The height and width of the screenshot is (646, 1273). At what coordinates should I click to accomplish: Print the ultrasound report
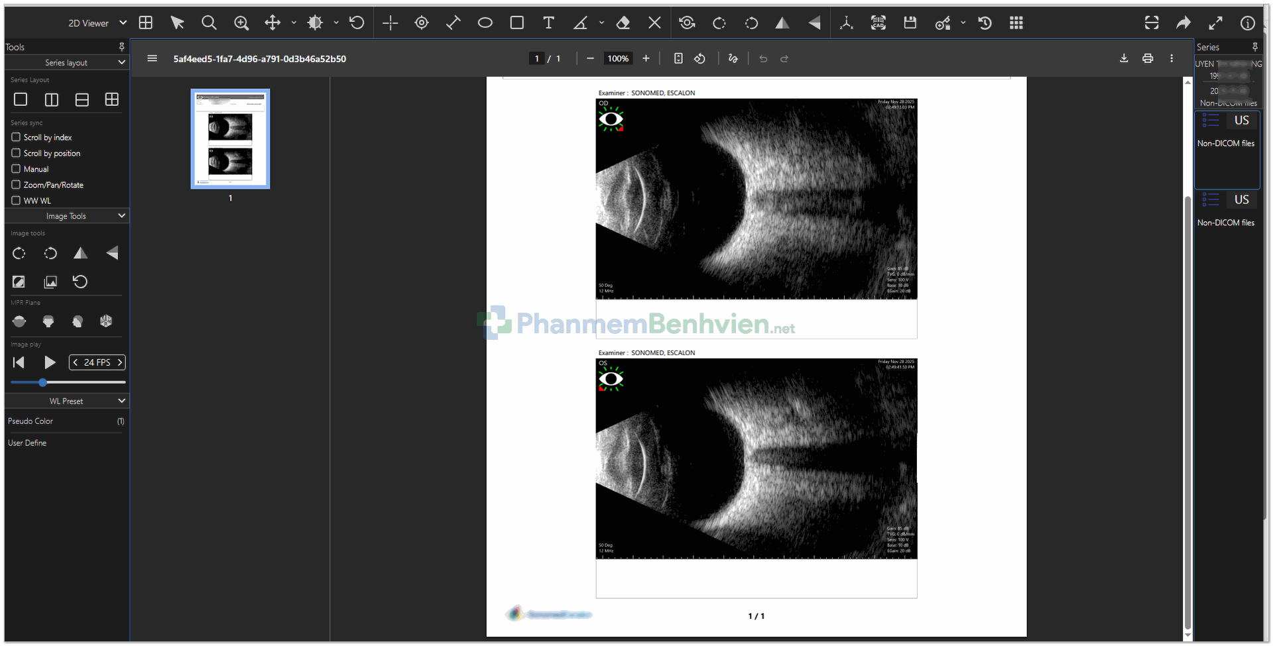1148,58
